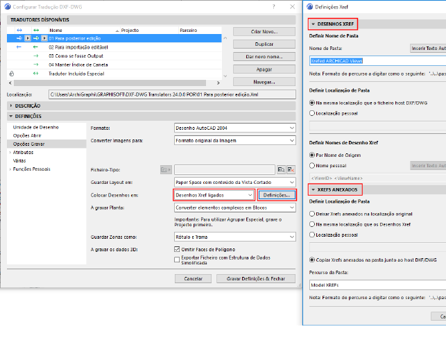446x338 pixels.
Task: Click the blue two-way arrow column header icon
Action: tap(19, 30)
